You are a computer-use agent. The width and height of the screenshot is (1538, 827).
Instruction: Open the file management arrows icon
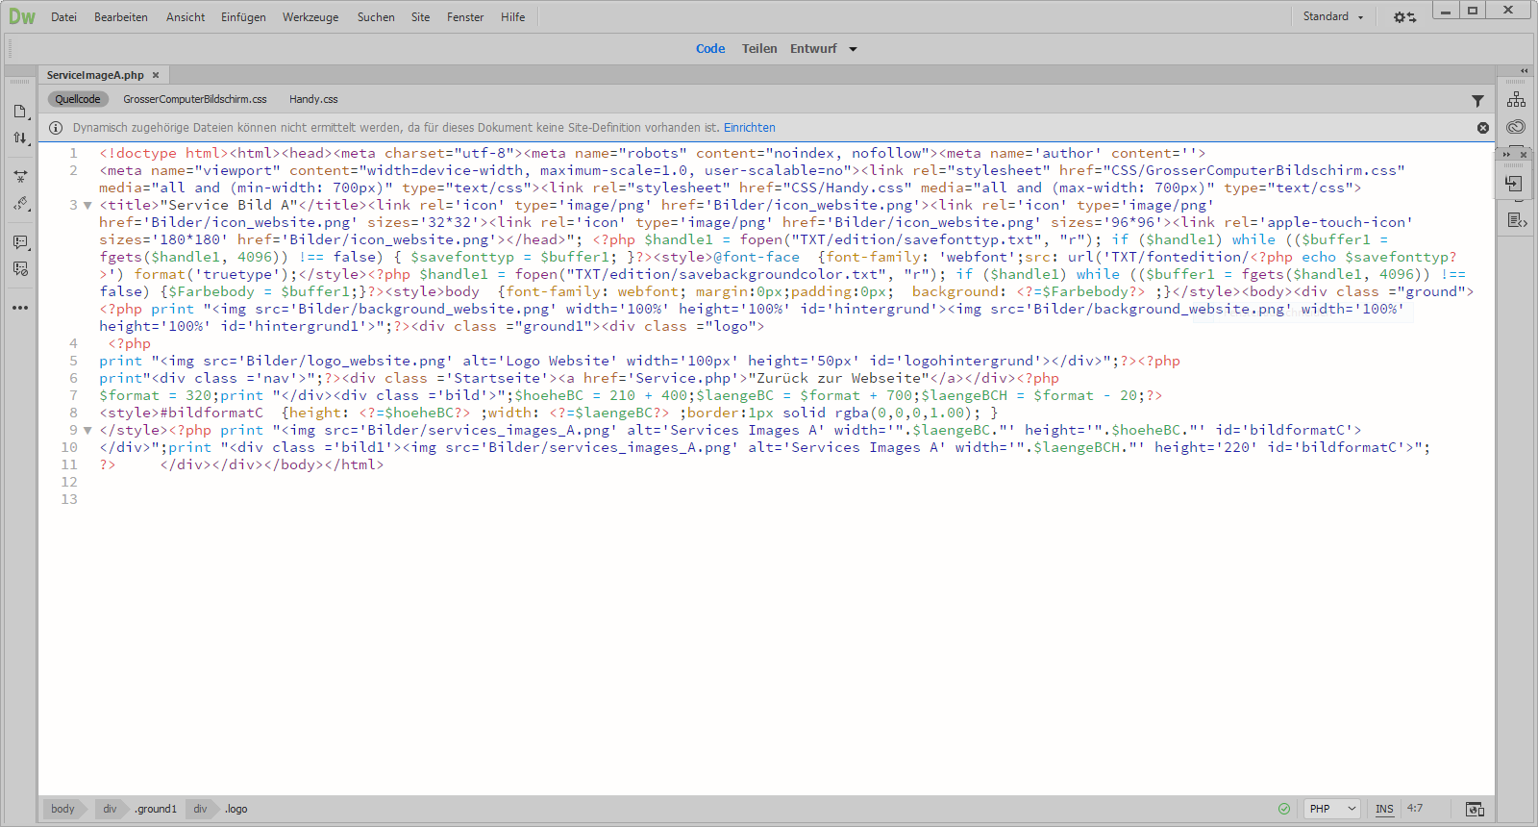[20, 138]
